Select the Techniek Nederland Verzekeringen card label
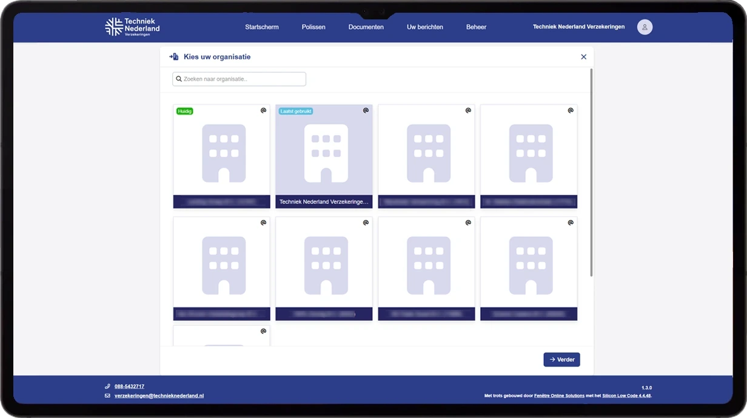The image size is (747, 418). pos(324,202)
